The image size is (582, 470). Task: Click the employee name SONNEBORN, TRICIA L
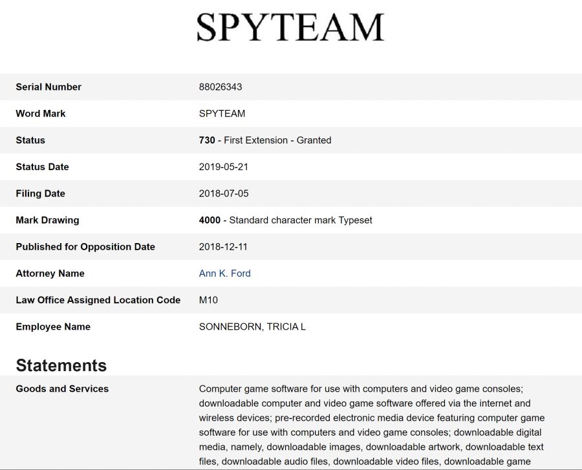[x=252, y=327]
